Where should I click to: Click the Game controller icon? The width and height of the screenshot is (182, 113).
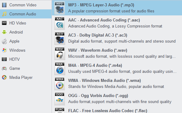pyautogui.click(x=4, y=68)
